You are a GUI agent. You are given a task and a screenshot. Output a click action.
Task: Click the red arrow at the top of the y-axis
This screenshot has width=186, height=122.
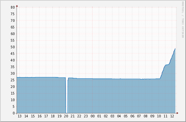pos(17,6)
